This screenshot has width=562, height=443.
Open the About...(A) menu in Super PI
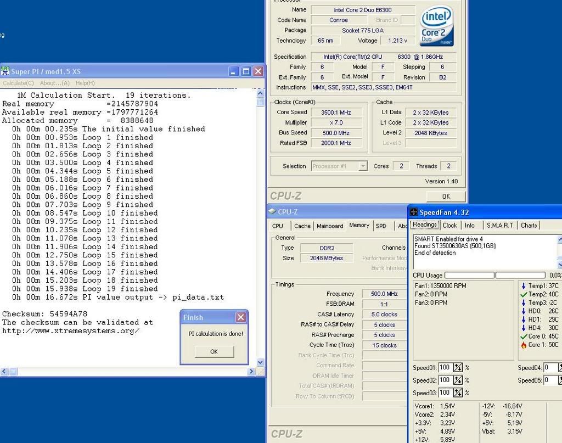pos(55,83)
